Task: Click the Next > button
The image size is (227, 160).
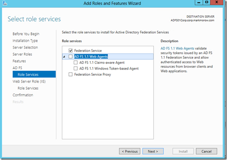Action: coord(153,151)
